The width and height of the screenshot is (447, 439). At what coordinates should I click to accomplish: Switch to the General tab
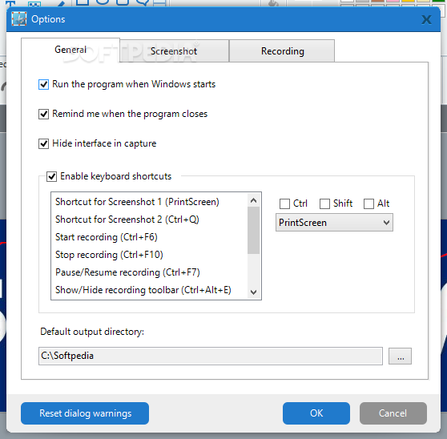click(x=70, y=50)
